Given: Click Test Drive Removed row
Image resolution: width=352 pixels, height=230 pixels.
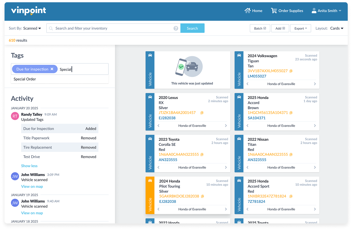Looking at the screenshot, I should coord(60,157).
